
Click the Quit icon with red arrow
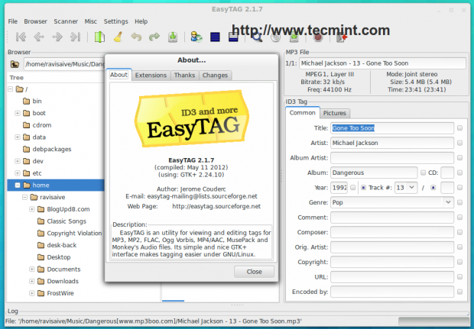(x=342, y=38)
